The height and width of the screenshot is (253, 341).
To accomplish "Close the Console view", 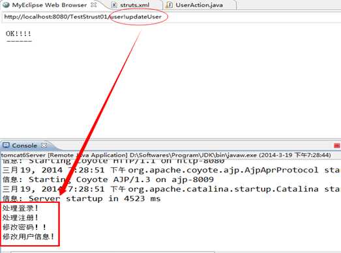I will coord(44,145).
